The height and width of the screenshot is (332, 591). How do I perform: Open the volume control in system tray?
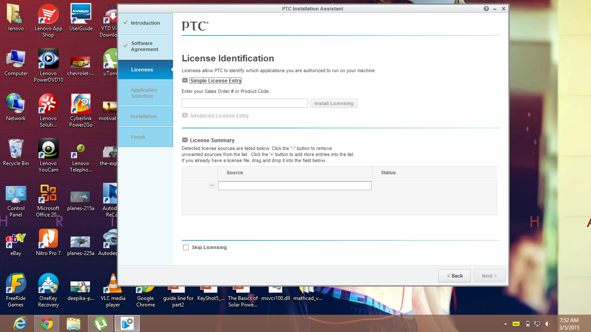(x=547, y=323)
